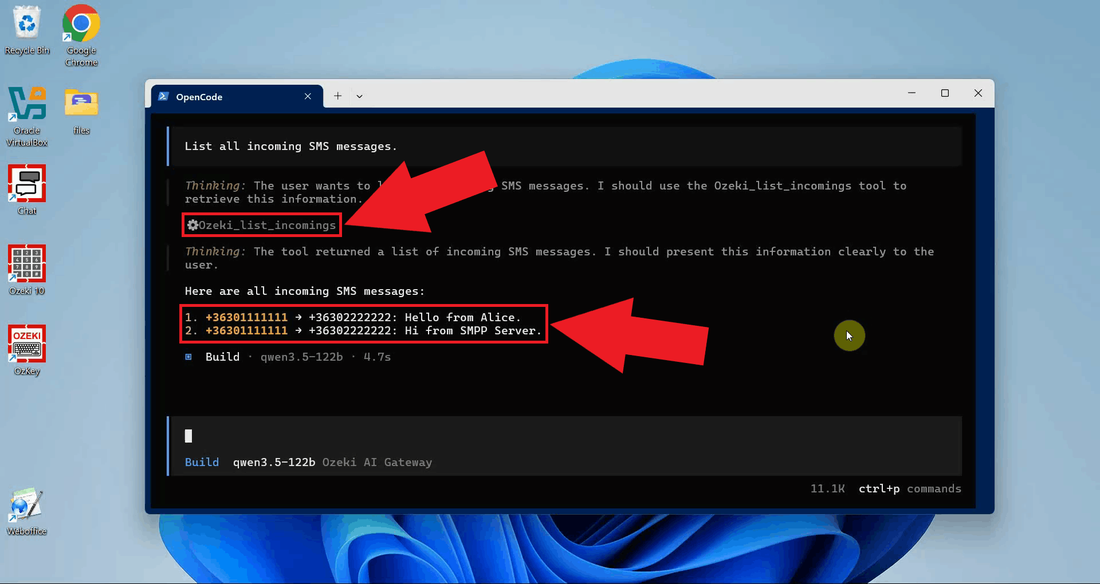The width and height of the screenshot is (1100, 584).
Task: Close the terminal window
Action: pyautogui.click(x=978, y=93)
